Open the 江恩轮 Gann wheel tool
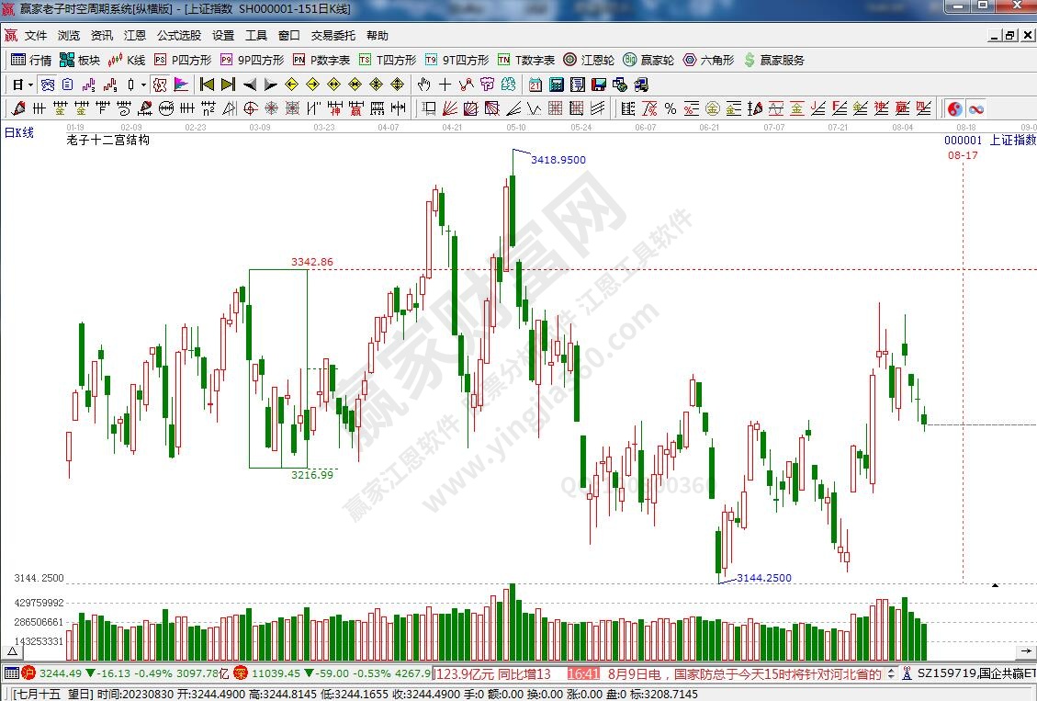 click(589, 60)
